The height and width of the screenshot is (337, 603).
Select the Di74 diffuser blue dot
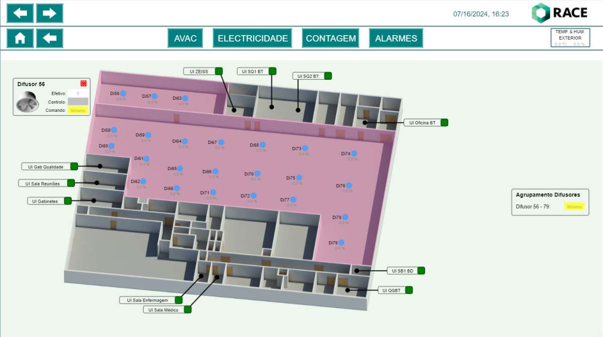pyautogui.click(x=354, y=153)
